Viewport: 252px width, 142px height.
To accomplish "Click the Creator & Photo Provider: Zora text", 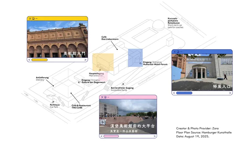I will pos(198,128).
